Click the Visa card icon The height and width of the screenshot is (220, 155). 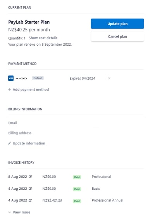point(11,78)
